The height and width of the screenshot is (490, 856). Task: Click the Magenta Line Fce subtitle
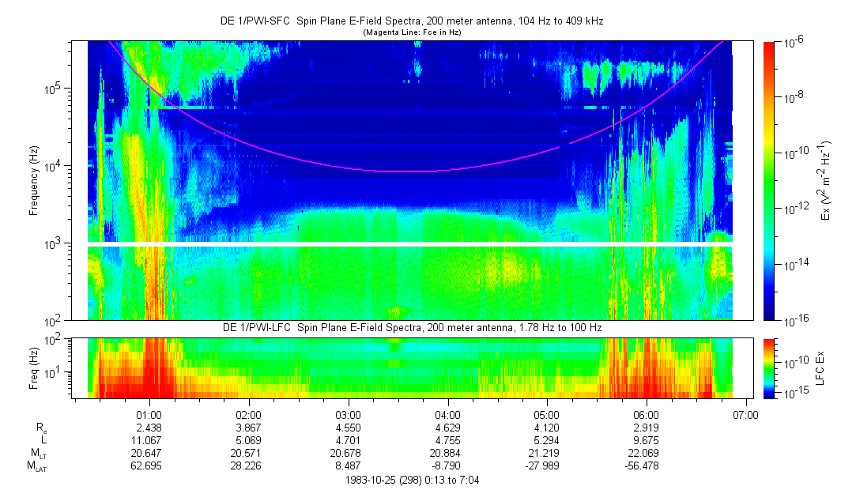(x=411, y=32)
